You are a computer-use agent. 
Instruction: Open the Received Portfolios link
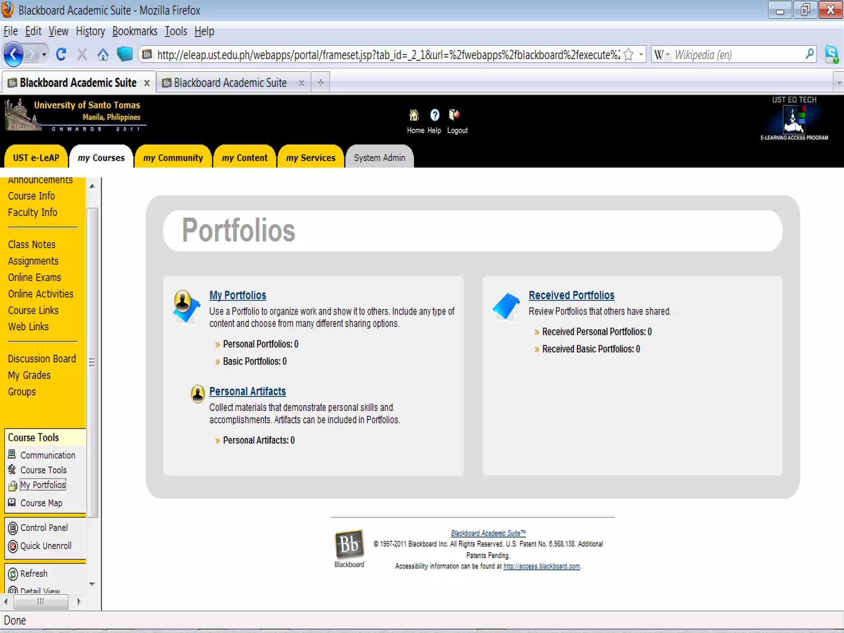click(x=571, y=295)
